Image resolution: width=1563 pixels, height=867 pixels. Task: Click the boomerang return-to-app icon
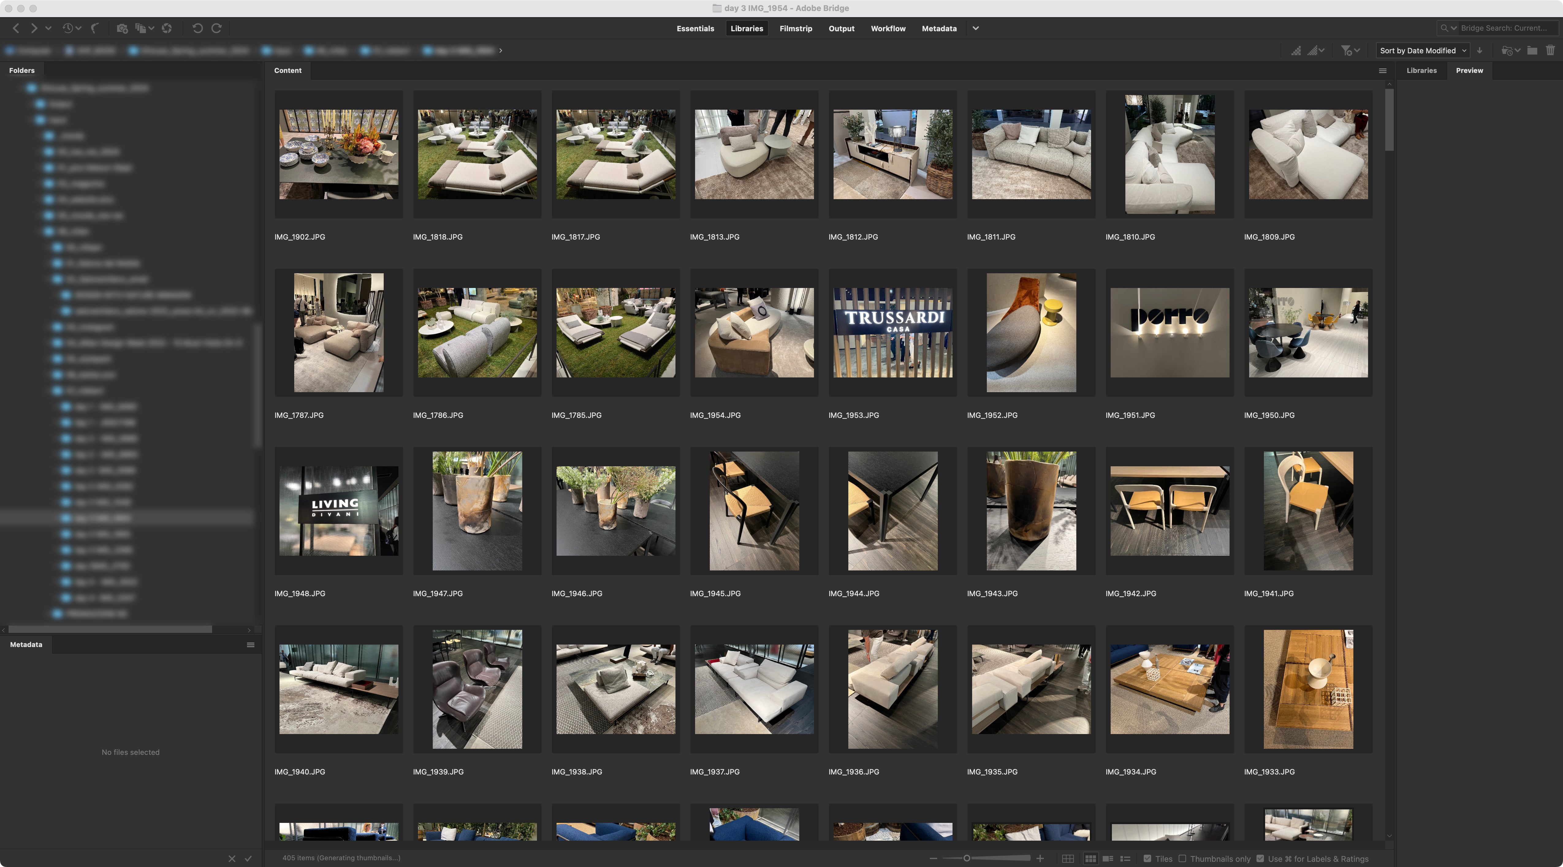(x=95, y=28)
